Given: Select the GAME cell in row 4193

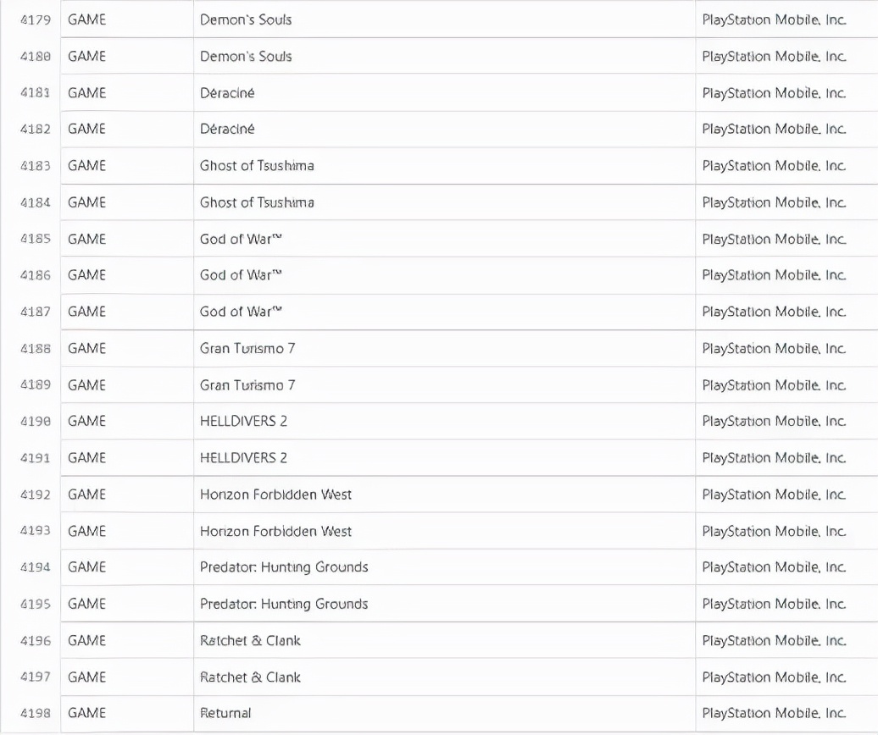Looking at the screenshot, I should (x=127, y=531).
